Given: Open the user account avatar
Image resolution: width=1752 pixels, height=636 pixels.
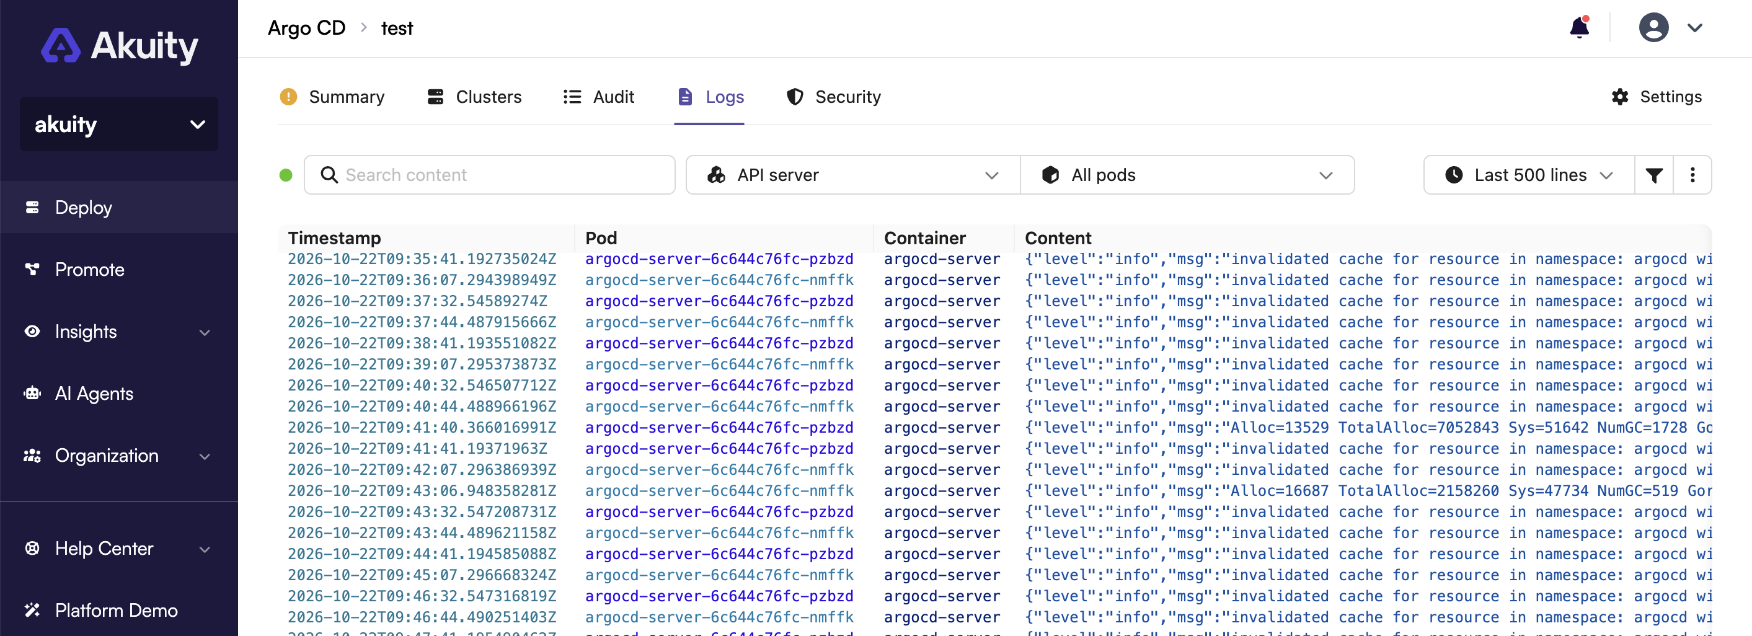Looking at the screenshot, I should [x=1653, y=28].
